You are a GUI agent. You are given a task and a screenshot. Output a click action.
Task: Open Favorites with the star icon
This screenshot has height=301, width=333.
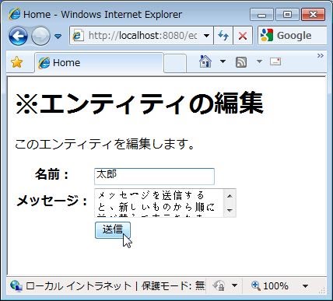pyautogui.click(x=17, y=62)
